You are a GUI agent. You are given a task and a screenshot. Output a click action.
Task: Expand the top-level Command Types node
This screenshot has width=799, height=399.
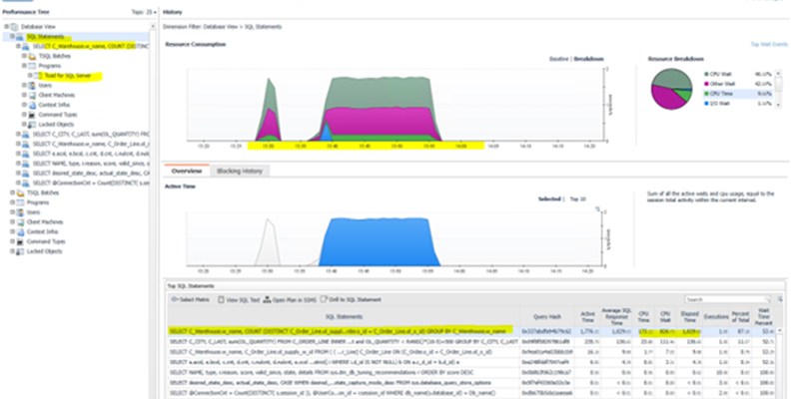[x=12, y=241]
